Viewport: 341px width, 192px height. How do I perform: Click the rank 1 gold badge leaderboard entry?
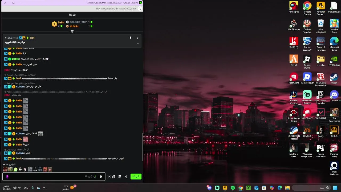click(x=54, y=24)
